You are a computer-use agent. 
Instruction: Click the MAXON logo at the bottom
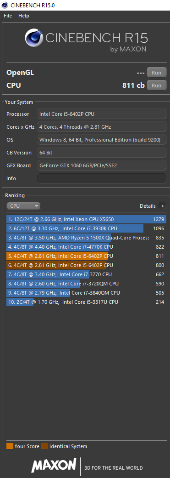[x=54, y=466]
